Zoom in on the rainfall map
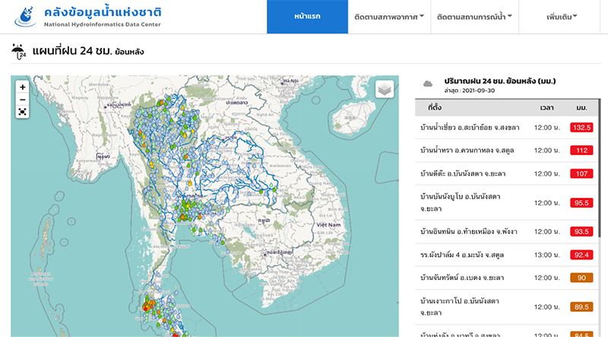This screenshot has width=608, height=337. click(x=23, y=87)
